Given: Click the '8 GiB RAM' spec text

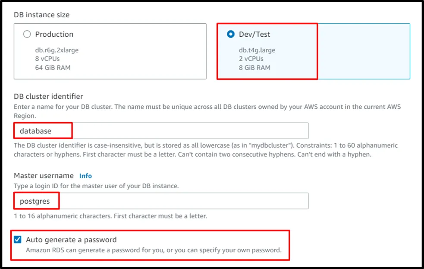Looking at the screenshot, I should (254, 67).
